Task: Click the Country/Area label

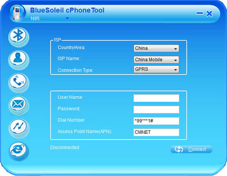Action: click(x=72, y=48)
